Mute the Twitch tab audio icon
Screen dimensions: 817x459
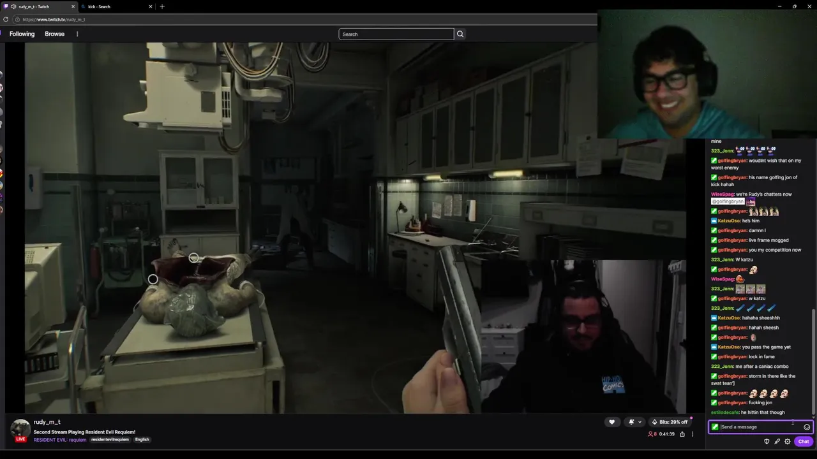pyautogui.click(x=13, y=6)
